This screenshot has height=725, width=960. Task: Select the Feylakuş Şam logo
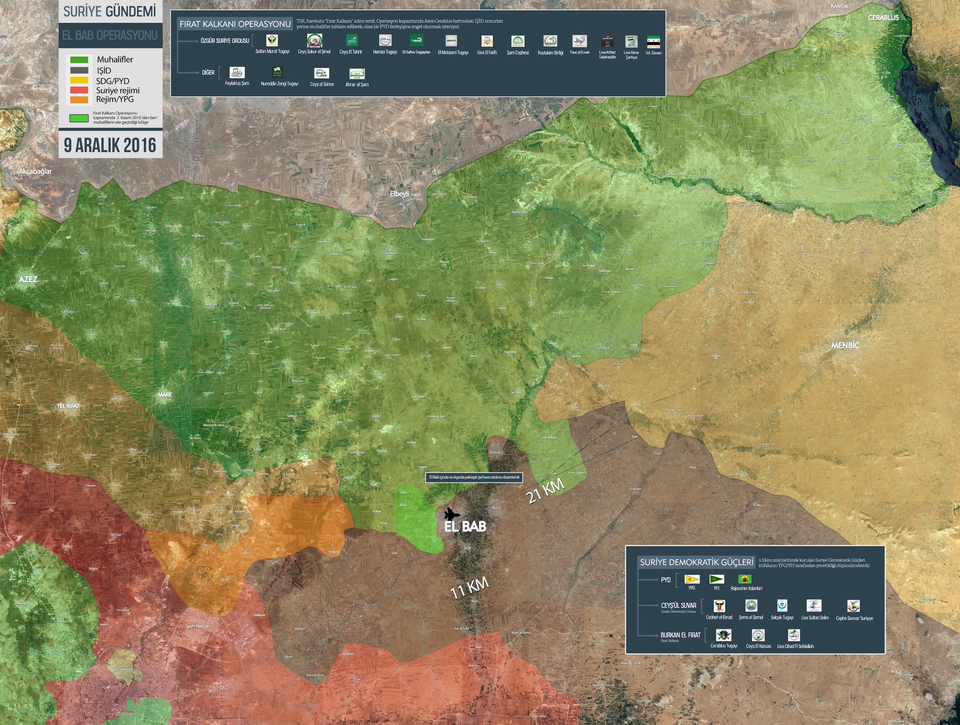click(x=237, y=73)
